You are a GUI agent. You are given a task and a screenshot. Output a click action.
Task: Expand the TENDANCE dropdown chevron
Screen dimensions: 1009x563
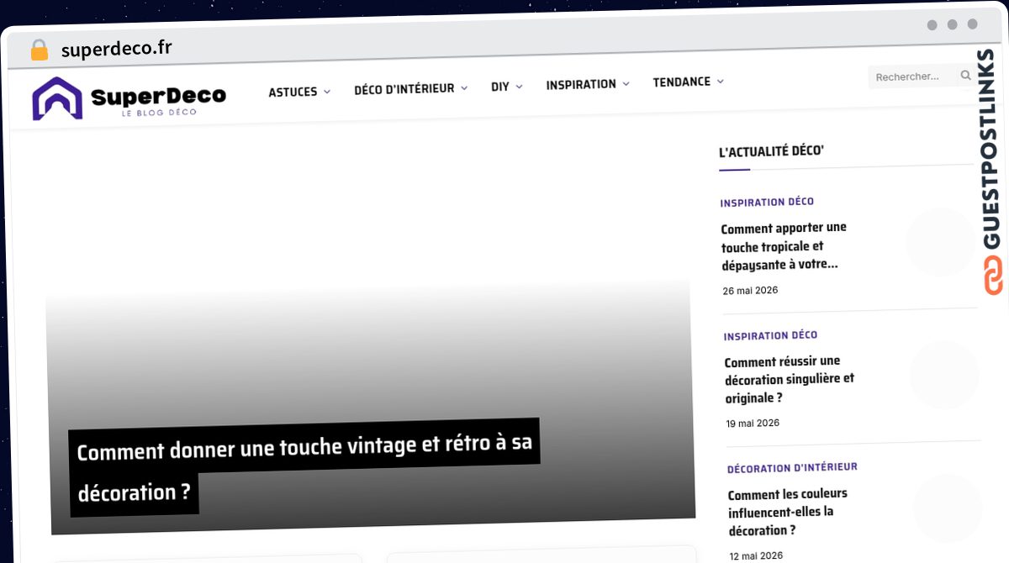coord(720,82)
